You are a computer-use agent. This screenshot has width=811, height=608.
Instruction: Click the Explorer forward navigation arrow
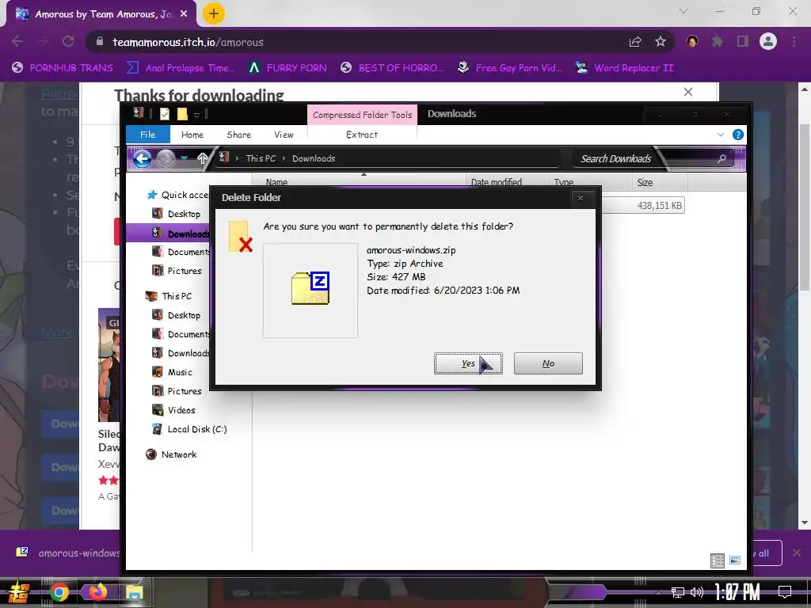point(166,158)
